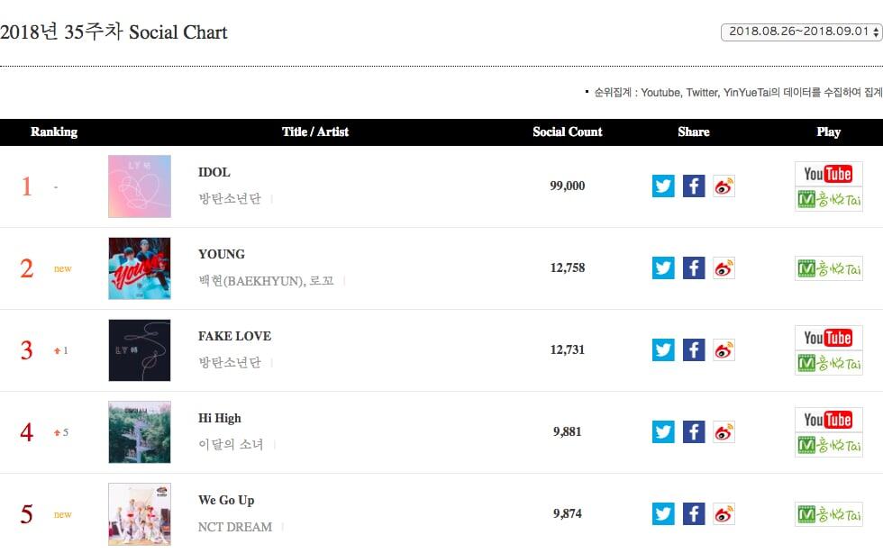The width and height of the screenshot is (883, 553).
Task: Click the Social Count column header
Action: tap(568, 131)
